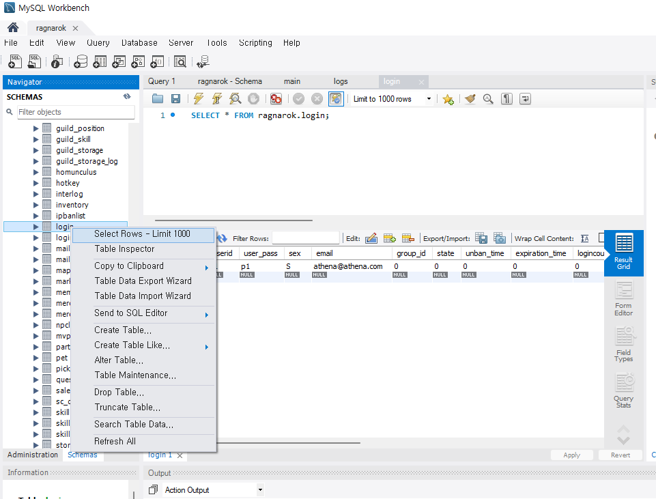Run the explain plan magnifier icon
The image size is (656, 499).
tap(235, 99)
